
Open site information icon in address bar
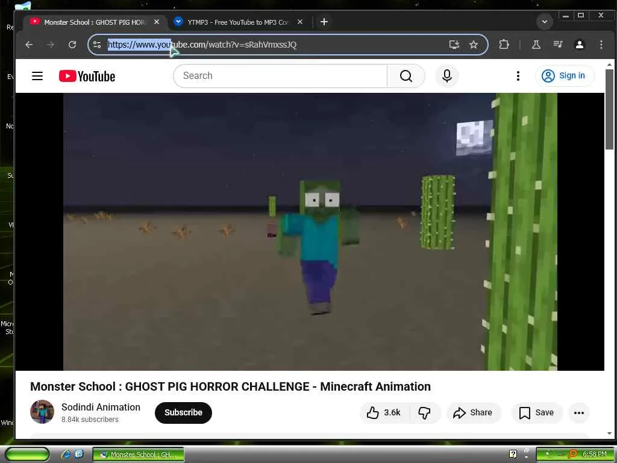click(x=97, y=45)
